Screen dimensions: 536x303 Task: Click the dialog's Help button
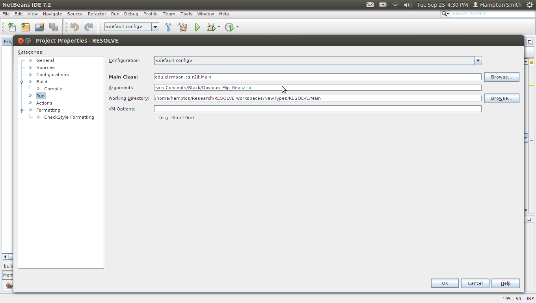(x=506, y=283)
